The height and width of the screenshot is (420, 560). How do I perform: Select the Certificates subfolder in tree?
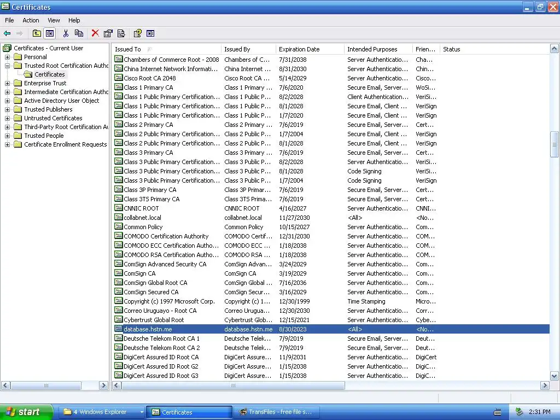pyautogui.click(x=50, y=74)
